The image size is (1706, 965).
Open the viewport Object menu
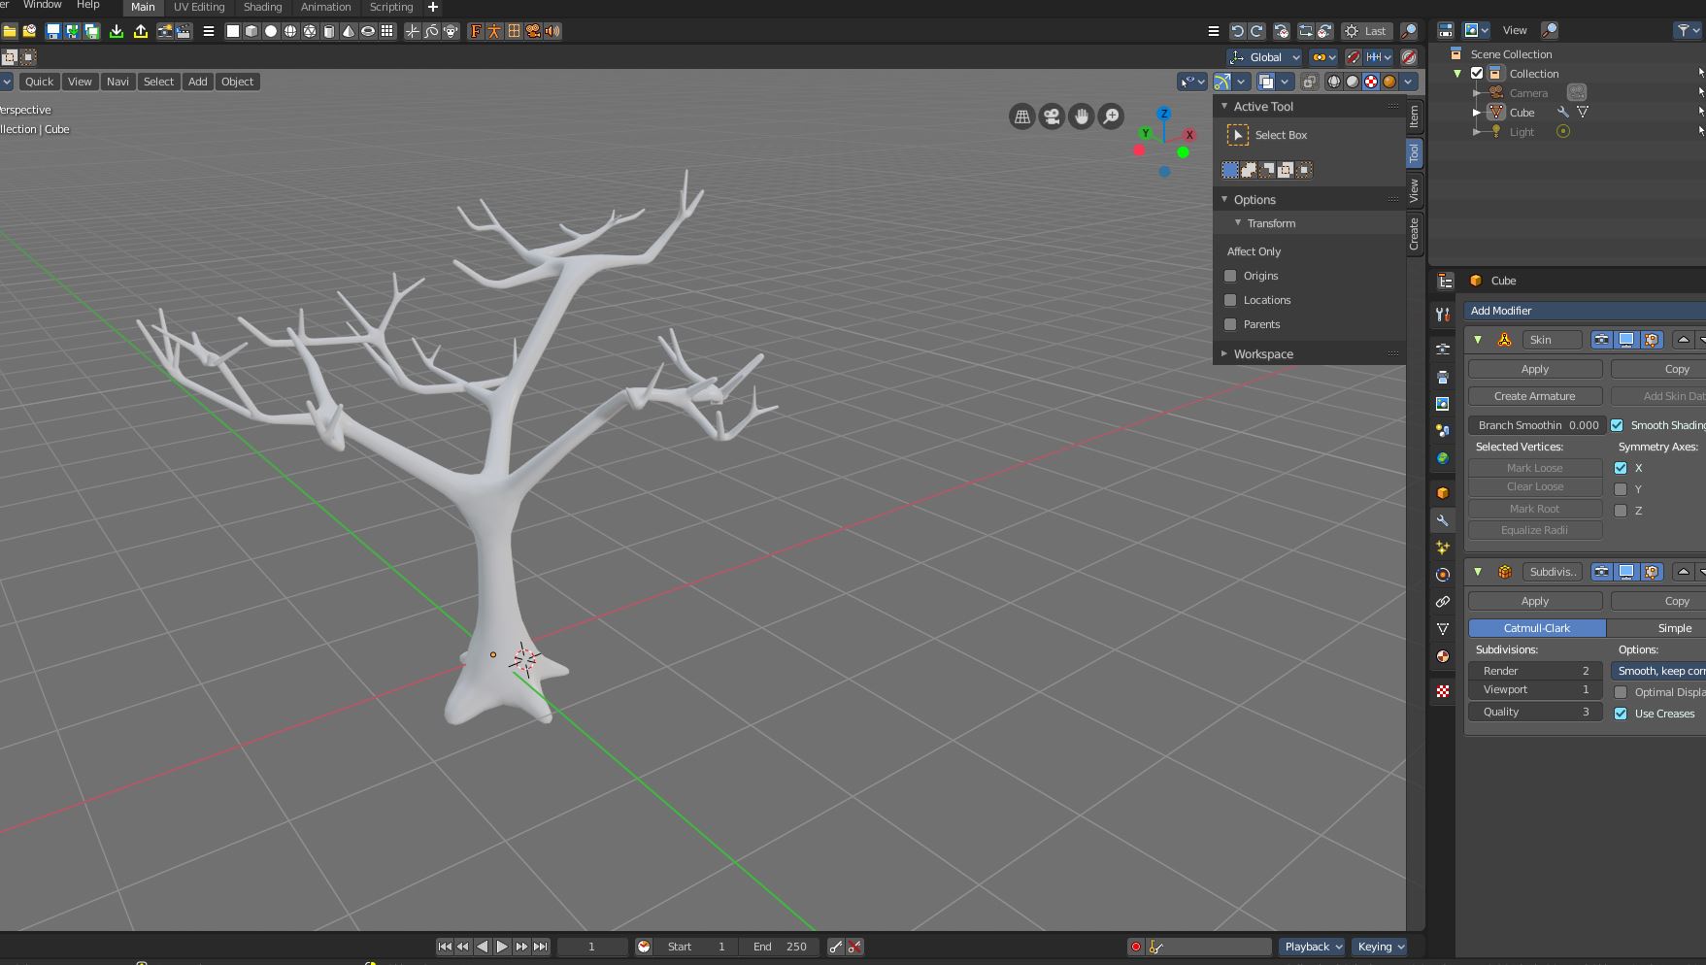[237, 82]
